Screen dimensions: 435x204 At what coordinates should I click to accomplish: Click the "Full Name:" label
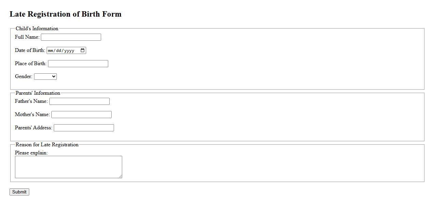(27, 37)
